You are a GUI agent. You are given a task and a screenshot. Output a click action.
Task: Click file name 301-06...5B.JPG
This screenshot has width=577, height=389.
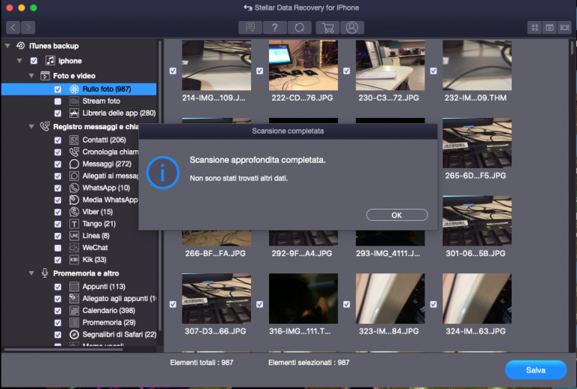coord(476,253)
